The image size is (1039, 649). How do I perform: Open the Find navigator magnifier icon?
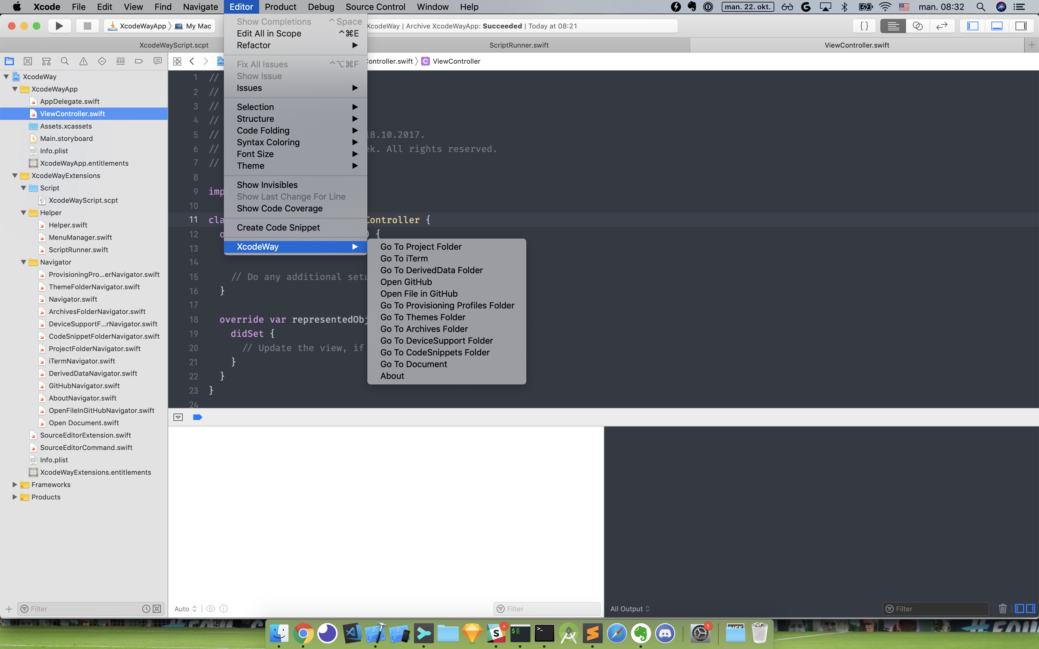[x=65, y=62]
